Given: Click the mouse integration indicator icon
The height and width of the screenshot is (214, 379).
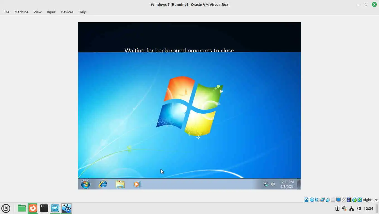Looking at the screenshot, I should (354, 200).
